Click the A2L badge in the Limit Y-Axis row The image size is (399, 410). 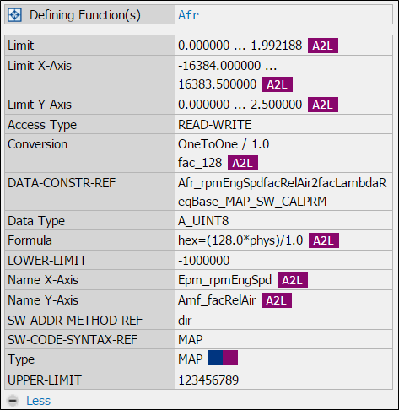[323, 105]
